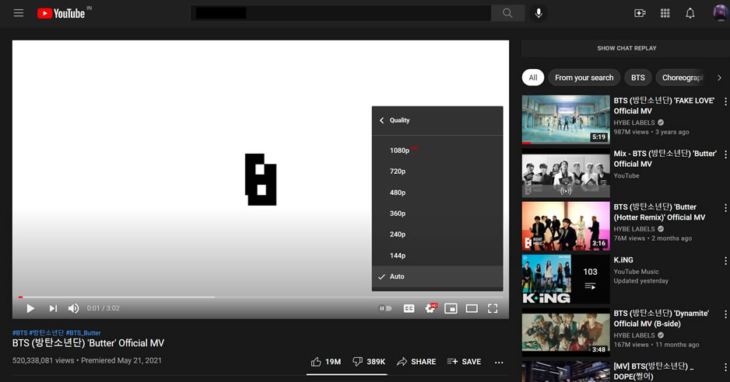Open the [MV] BTS DOPE video title
This screenshot has width=730, height=382.
click(653, 371)
